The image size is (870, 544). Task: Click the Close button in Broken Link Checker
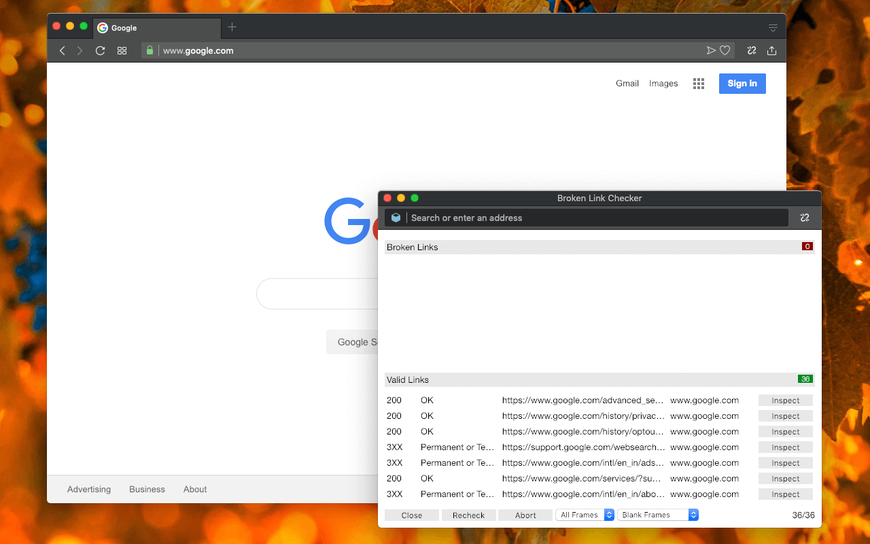pyautogui.click(x=412, y=515)
